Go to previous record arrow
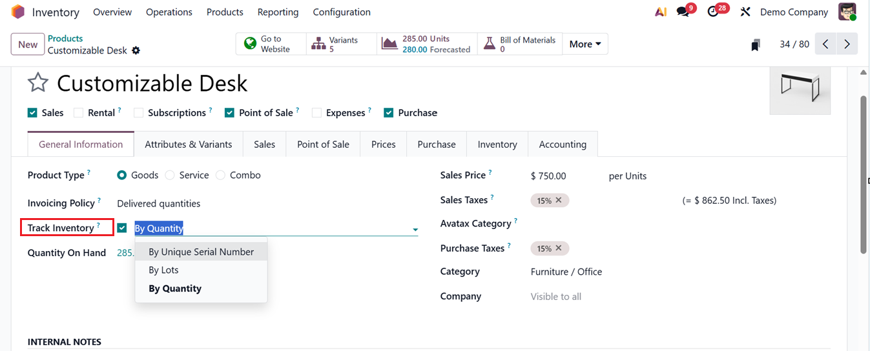870x351 pixels. 825,45
